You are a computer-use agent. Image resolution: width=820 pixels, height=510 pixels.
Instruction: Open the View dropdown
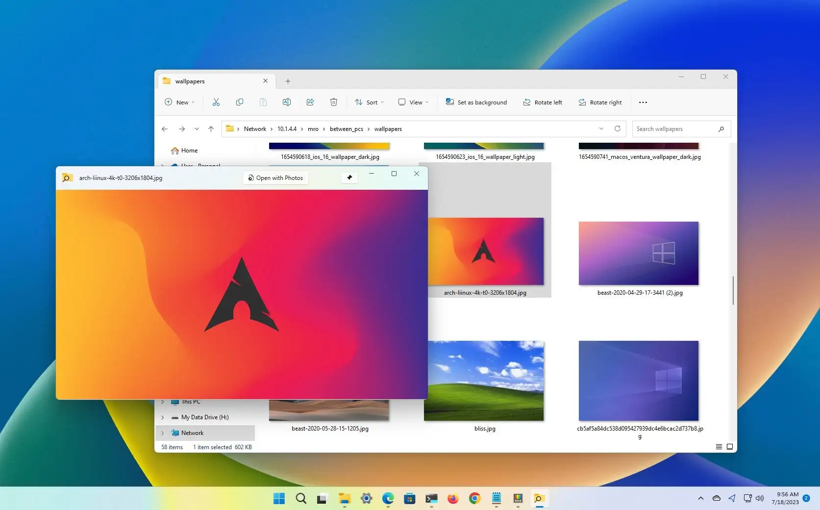(413, 102)
